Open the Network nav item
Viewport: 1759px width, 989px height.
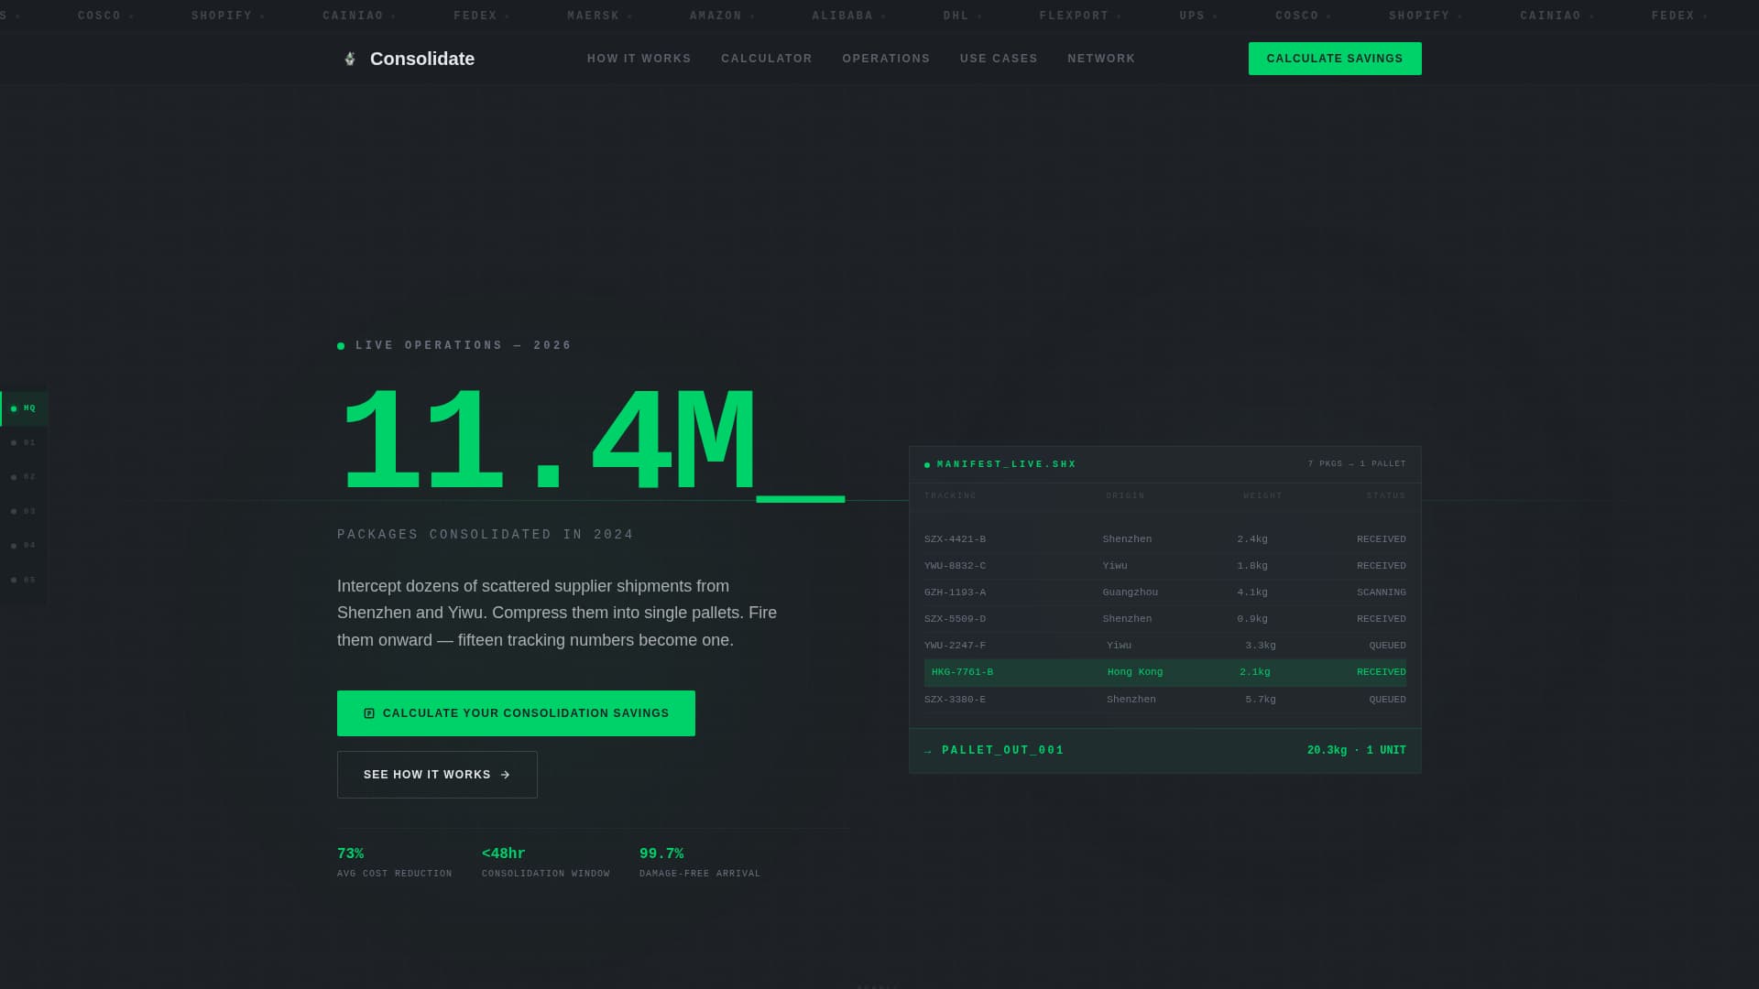1101,59
